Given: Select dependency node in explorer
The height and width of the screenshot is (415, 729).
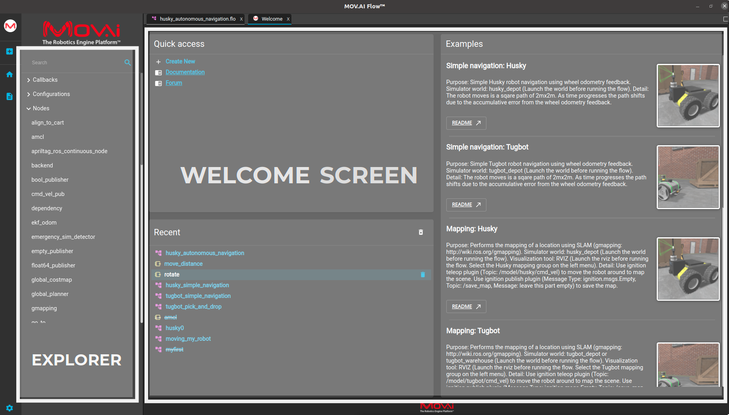Looking at the screenshot, I should click(47, 208).
